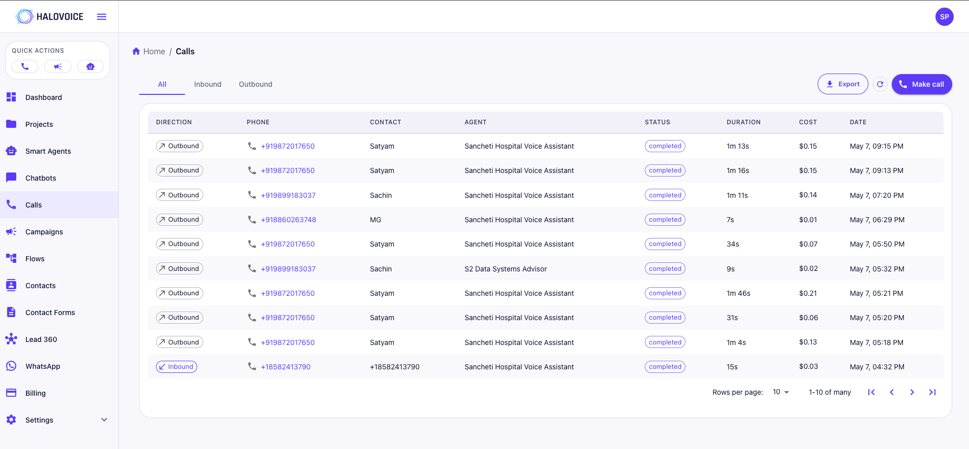Click the S2 Data Systems Advisor agent
969x449 pixels.
(x=506, y=269)
